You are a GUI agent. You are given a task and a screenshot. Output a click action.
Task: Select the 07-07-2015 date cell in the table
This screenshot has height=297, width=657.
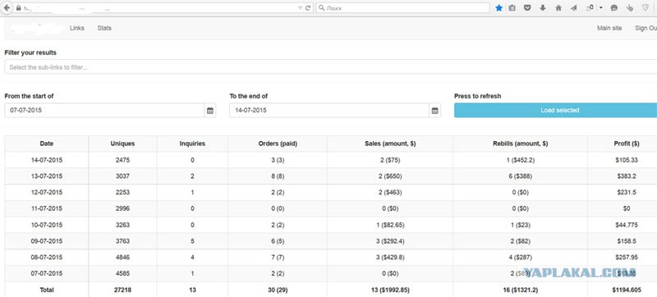coord(47,273)
